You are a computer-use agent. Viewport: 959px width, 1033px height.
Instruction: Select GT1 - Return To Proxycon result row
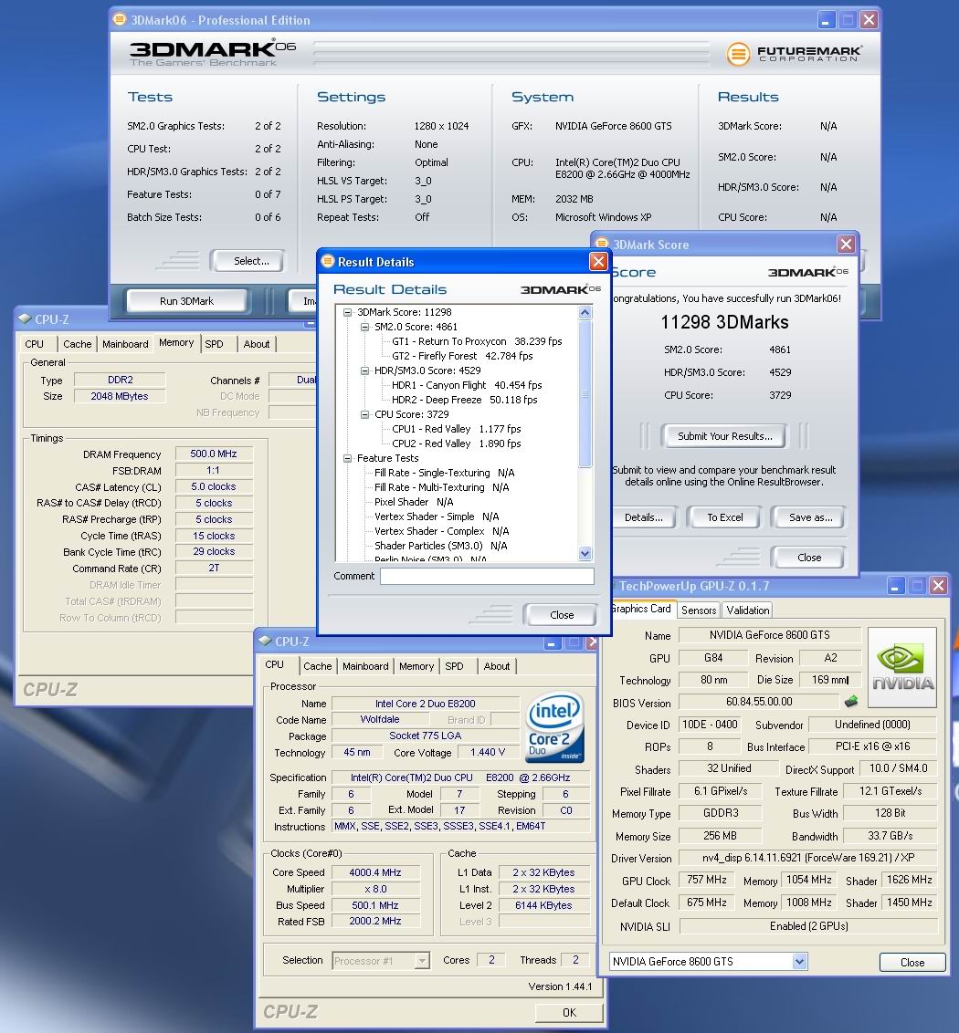click(x=477, y=341)
